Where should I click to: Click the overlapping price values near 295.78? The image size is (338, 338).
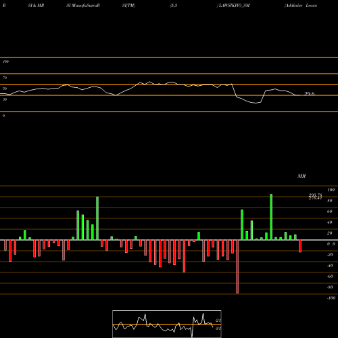pyautogui.click(x=315, y=197)
